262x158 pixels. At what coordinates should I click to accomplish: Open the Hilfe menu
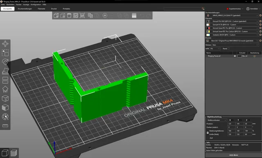[44, 4]
